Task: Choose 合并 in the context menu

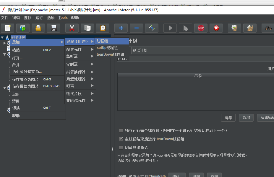Action: 38,65
